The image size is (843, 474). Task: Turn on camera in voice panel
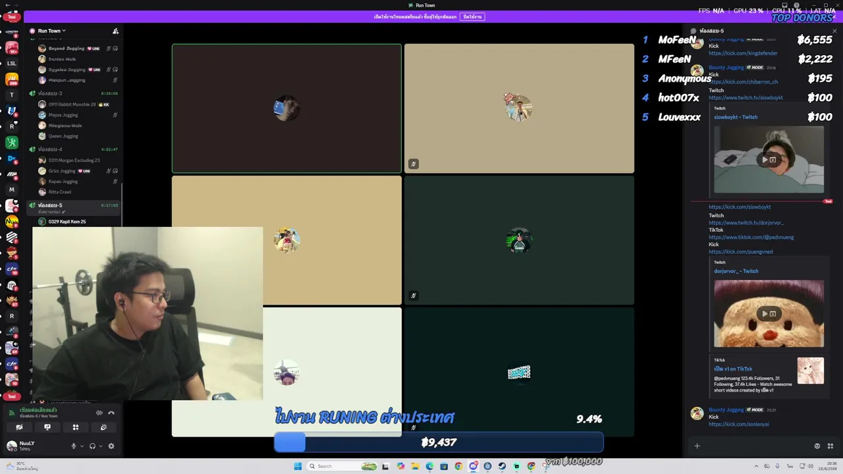[x=19, y=427]
